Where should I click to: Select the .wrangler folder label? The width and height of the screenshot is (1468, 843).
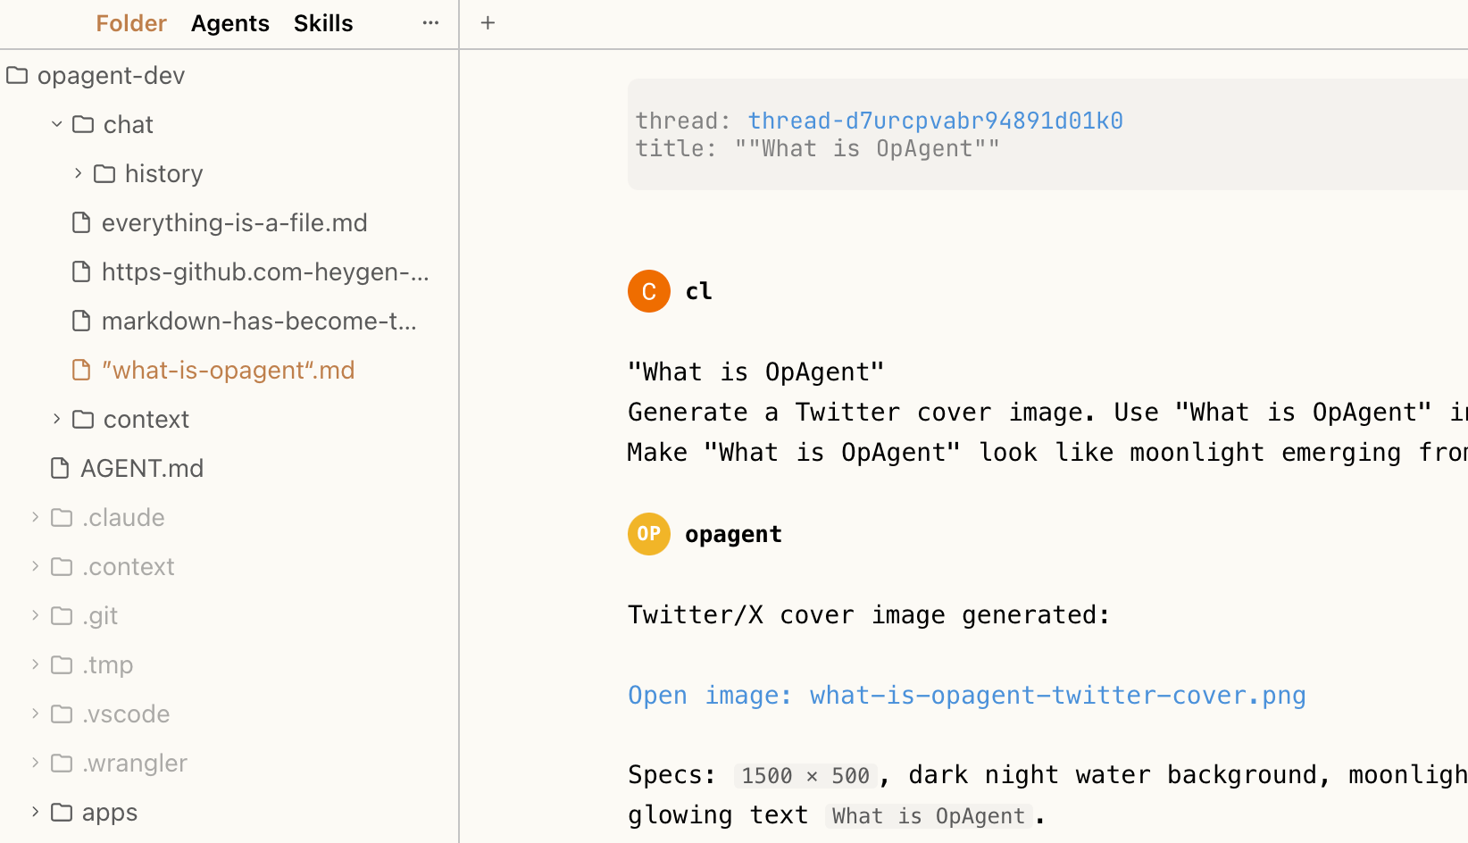tap(135, 763)
